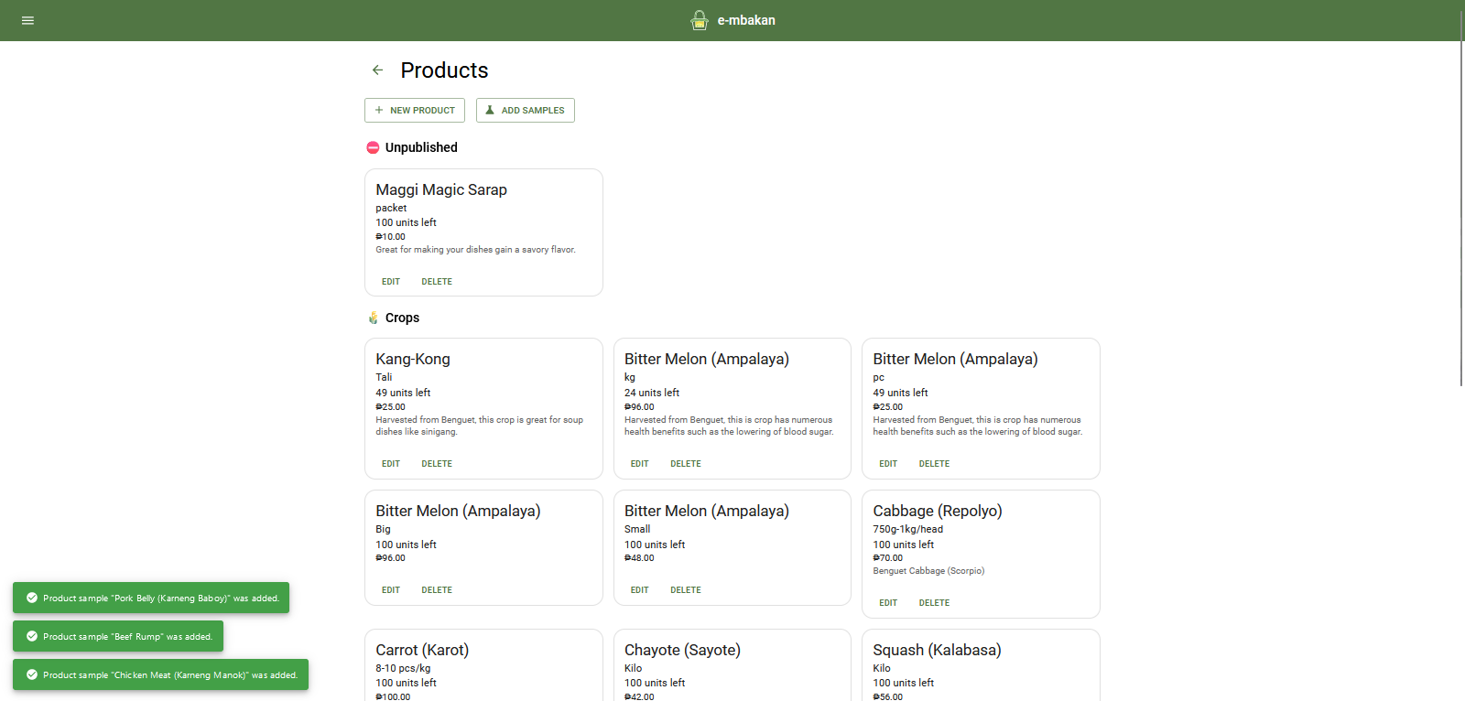Edit the Kang-Kong product
This screenshot has width=1465, height=701.
pos(391,464)
